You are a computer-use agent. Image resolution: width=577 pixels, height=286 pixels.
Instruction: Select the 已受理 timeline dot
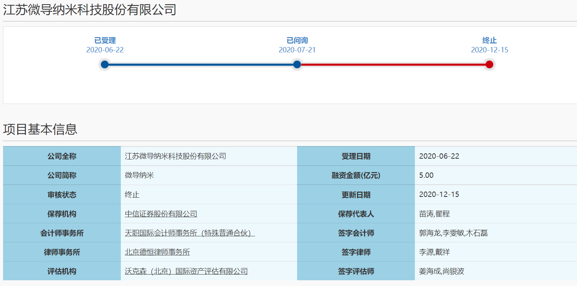tap(105, 64)
